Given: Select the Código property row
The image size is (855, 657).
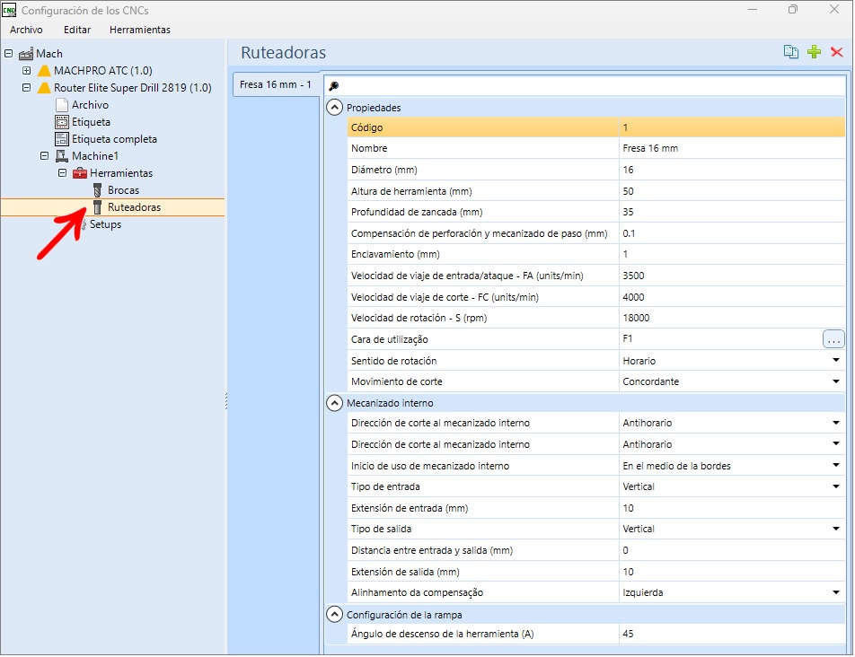Looking at the screenshot, I should [x=595, y=127].
